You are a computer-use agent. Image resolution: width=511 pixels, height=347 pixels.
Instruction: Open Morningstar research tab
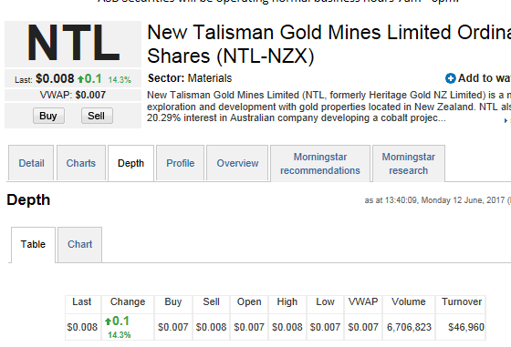pos(409,164)
